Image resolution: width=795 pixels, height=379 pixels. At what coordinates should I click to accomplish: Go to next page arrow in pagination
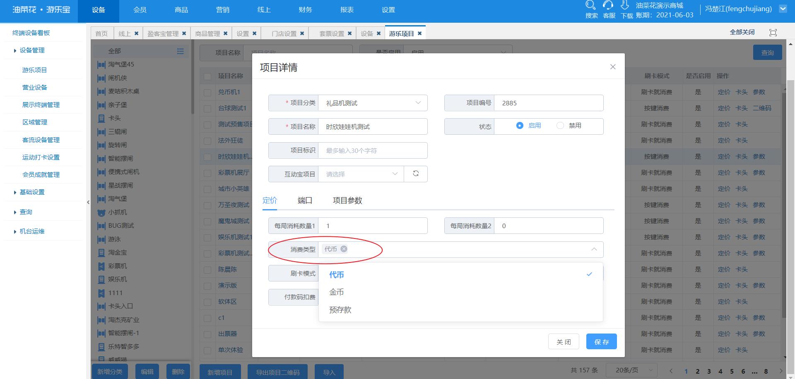(x=781, y=371)
